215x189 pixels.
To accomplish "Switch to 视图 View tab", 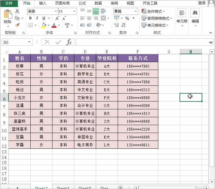I will pyautogui.click(x=130, y=3).
